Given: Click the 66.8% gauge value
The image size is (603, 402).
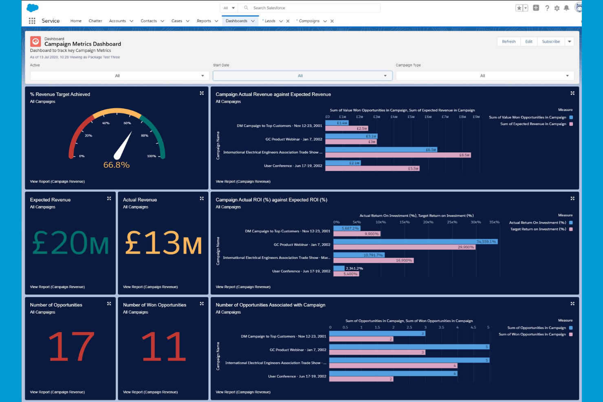Looking at the screenshot, I should click(x=117, y=165).
